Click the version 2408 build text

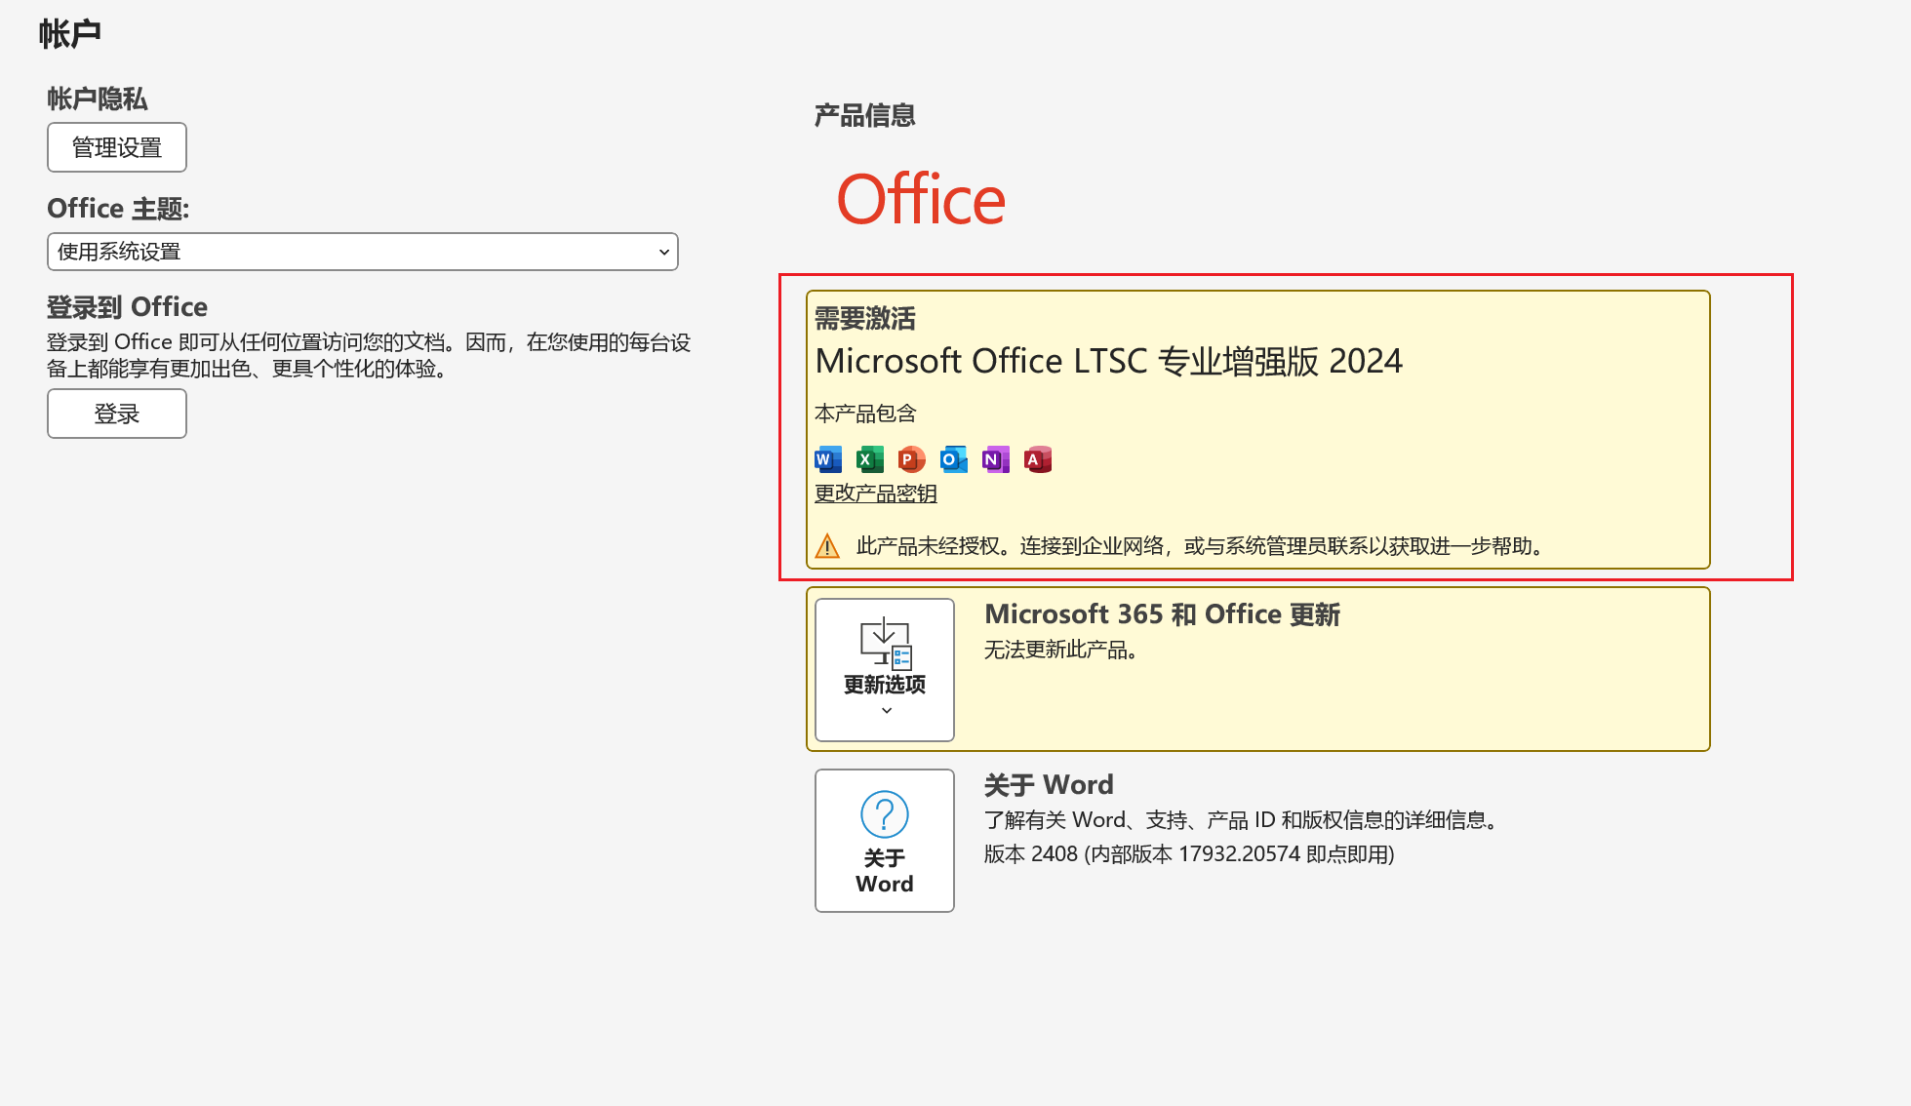coord(1188,854)
